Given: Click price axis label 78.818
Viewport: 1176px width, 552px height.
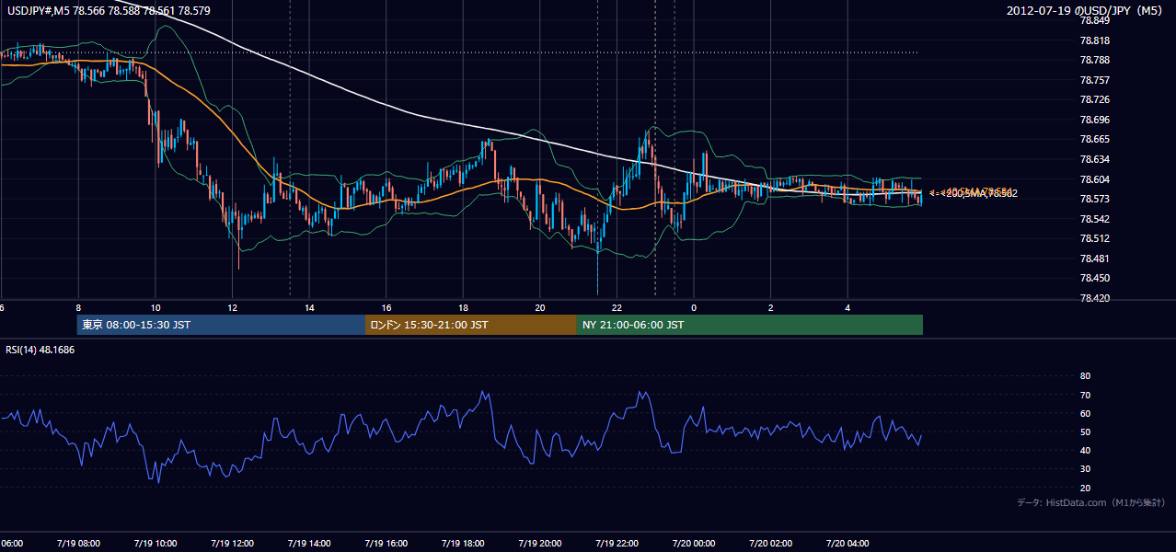Looking at the screenshot, I should click(1095, 40).
